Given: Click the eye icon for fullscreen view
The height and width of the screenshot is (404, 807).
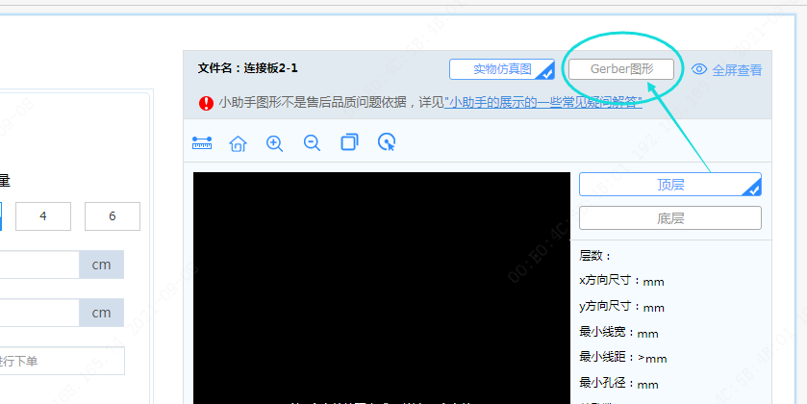Looking at the screenshot, I should [699, 69].
